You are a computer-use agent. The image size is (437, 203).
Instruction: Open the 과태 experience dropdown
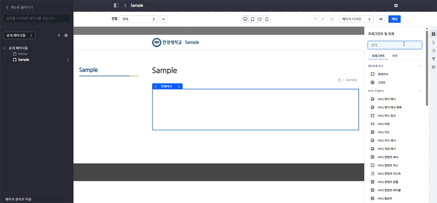click(x=138, y=19)
